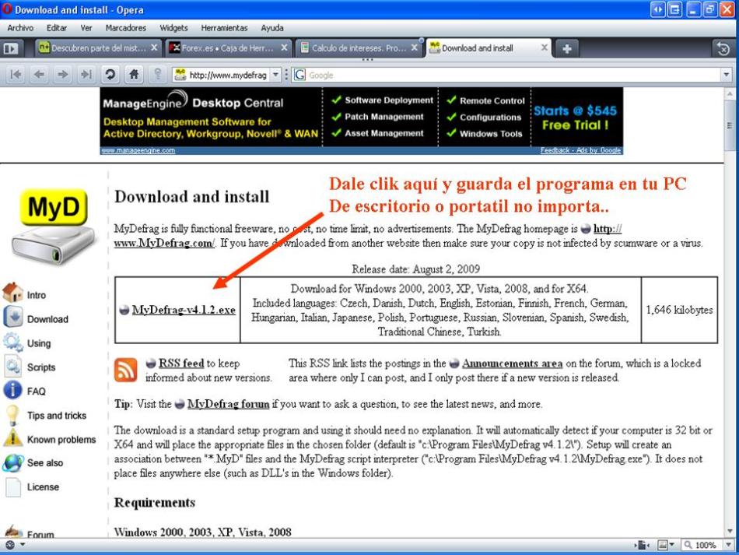Go to the browser Home page
This screenshot has width=739, height=555.
[x=133, y=75]
